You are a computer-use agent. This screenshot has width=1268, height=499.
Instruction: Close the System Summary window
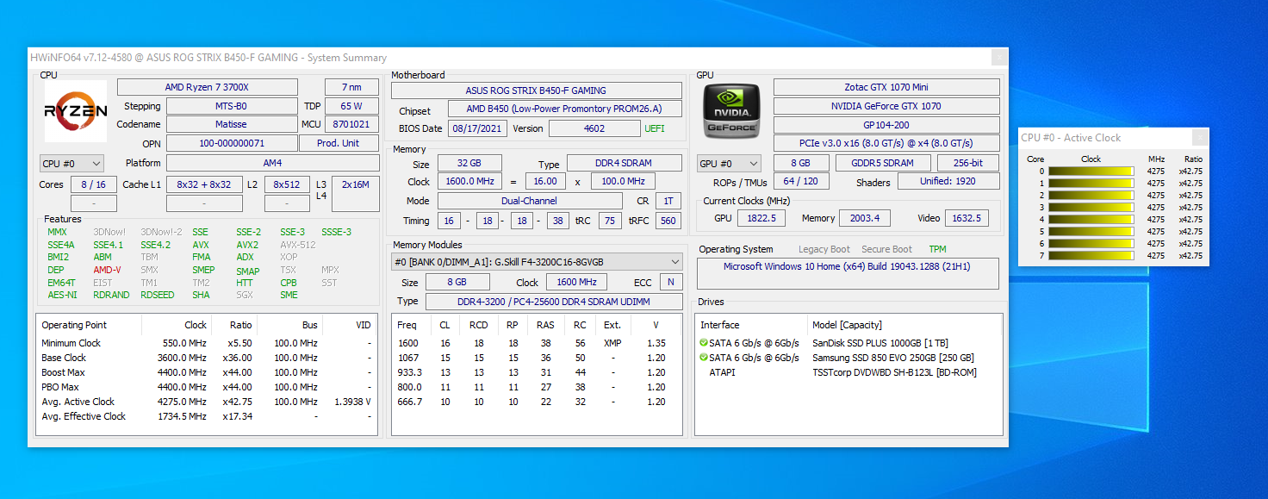(x=999, y=58)
